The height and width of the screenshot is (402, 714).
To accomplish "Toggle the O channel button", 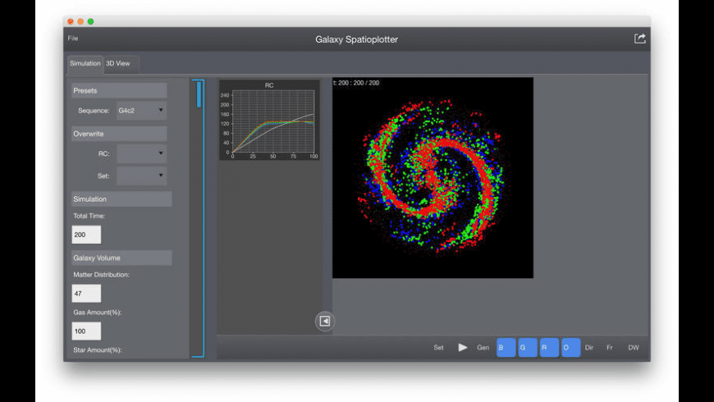I will [570, 347].
